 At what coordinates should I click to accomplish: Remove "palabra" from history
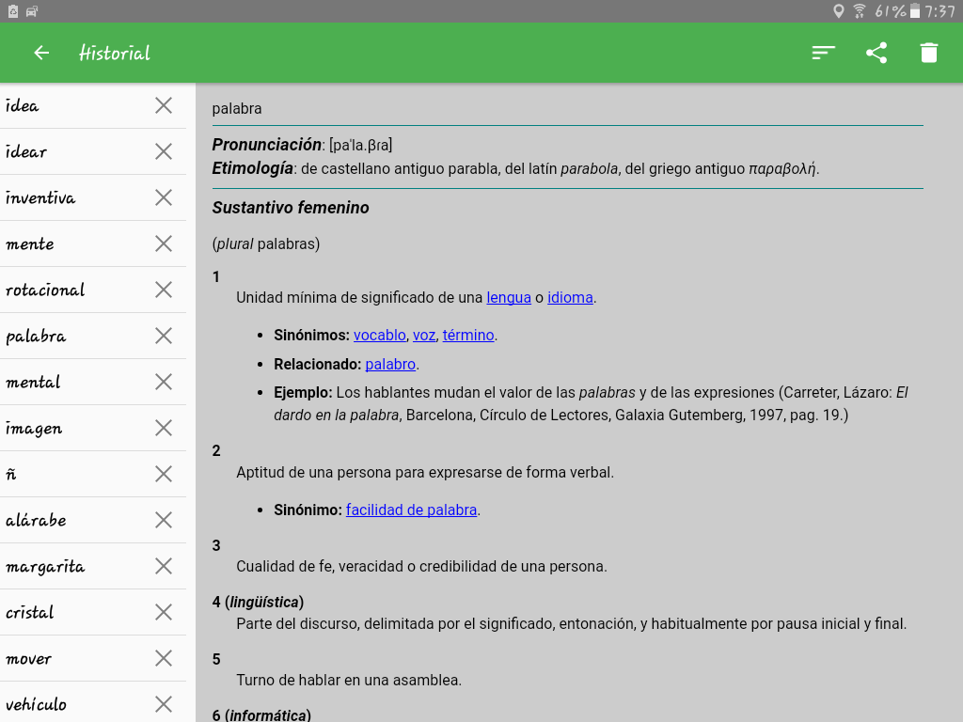click(x=162, y=336)
